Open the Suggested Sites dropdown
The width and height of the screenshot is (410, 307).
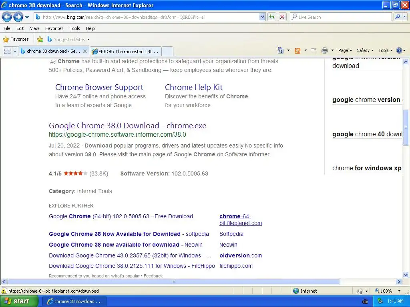pos(68,40)
